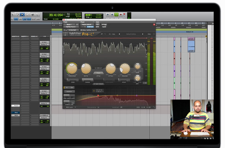Select the Scrubber speaker tool
This screenshot has height=148, width=225.
tap(33, 15)
